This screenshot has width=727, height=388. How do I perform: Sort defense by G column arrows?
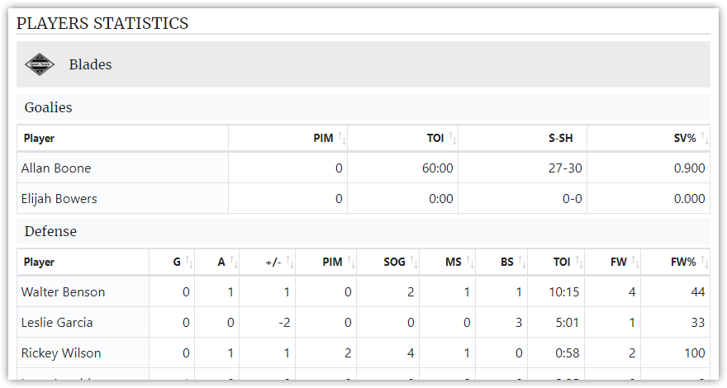click(188, 262)
